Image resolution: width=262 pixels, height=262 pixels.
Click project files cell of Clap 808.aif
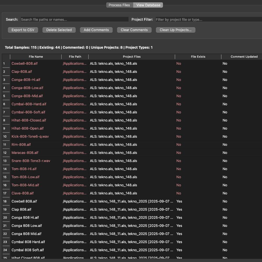[x=132, y=209]
